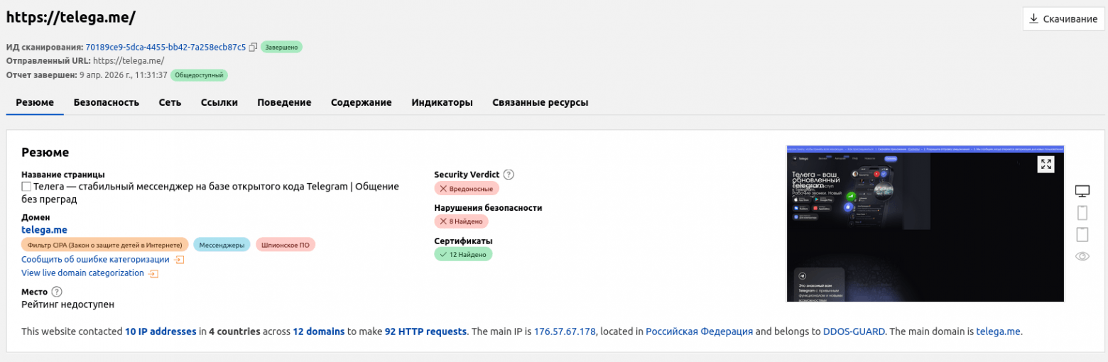Switch to the Связанные ресурсы tab
Screen dimensions: 1108x362
pyautogui.click(x=541, y=102)
